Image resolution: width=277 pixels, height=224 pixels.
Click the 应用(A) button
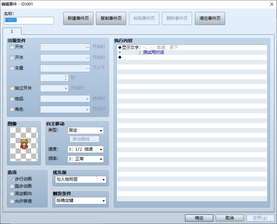(260, 218)
